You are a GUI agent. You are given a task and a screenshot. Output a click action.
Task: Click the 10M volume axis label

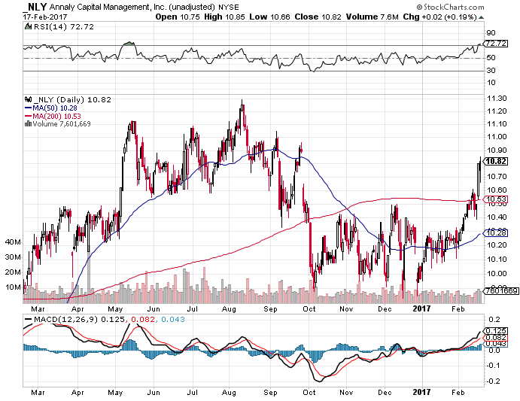(x=13, y=287)
